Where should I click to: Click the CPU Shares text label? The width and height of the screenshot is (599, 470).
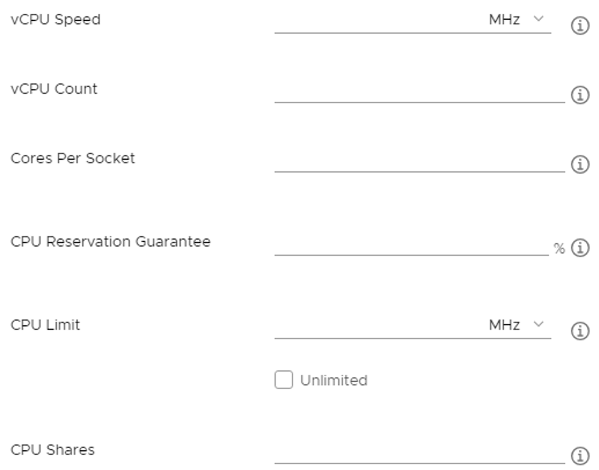pyautogui.click(x=53, y=450)
